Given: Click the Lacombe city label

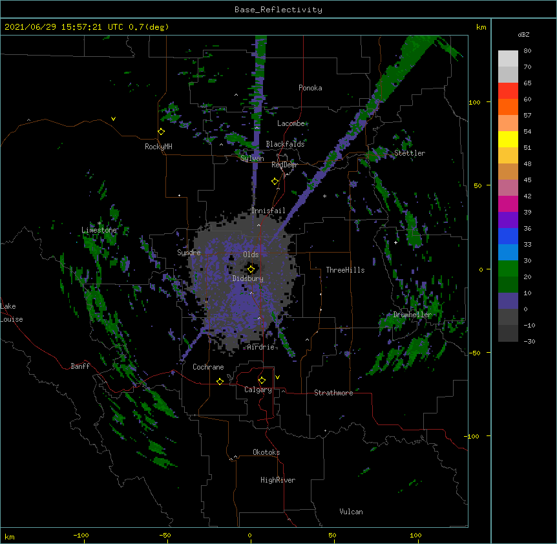Looking at the screenshot, I should 291,123.
